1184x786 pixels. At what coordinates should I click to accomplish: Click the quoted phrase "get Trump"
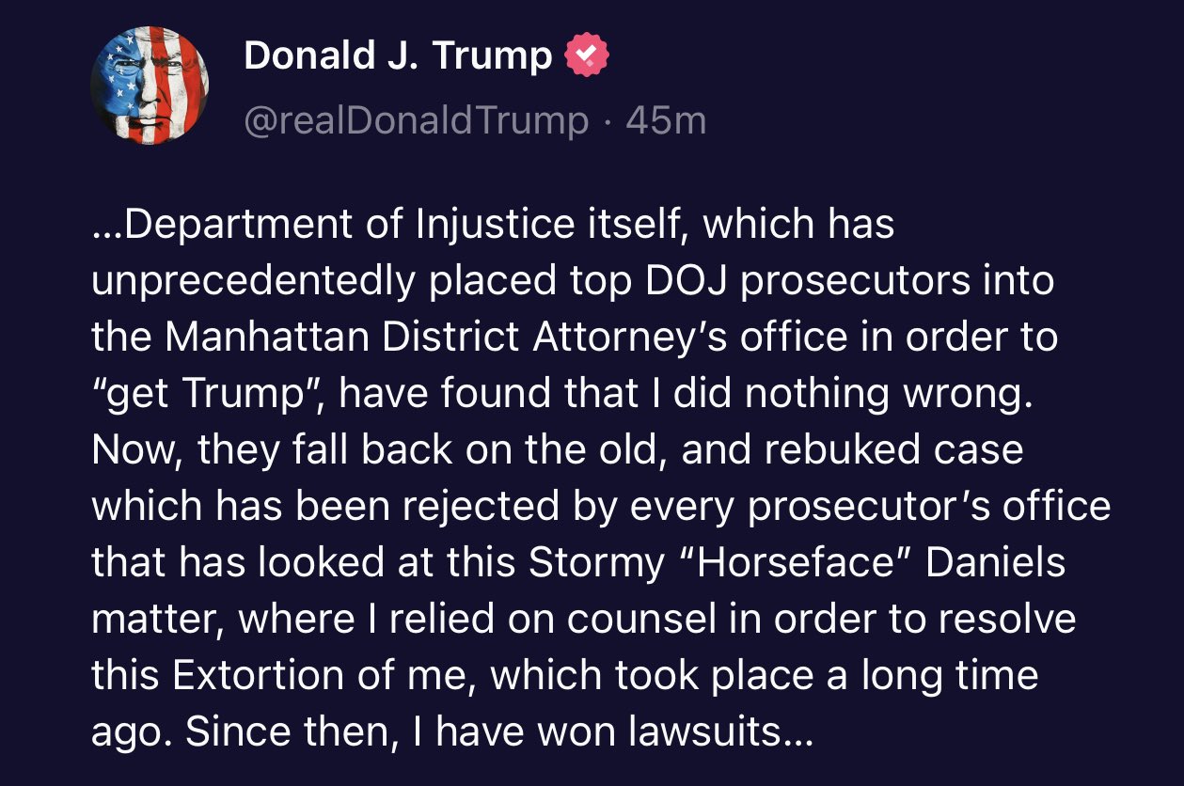(x=205, y=395)
